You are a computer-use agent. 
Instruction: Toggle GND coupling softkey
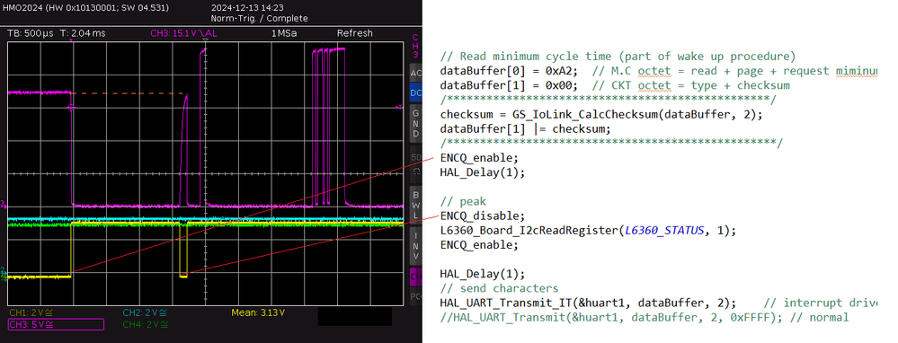point(416,123)
